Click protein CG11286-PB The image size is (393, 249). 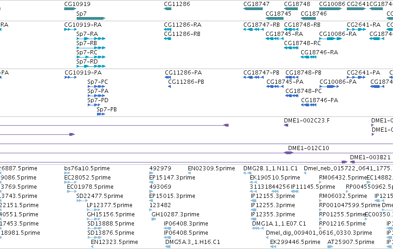pos(186,81)
